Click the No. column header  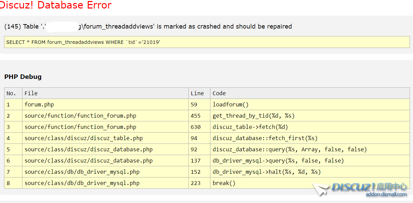click(11, 93)
